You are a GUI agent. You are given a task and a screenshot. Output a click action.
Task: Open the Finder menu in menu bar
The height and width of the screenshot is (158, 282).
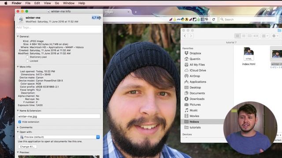[x=17, y=3]
